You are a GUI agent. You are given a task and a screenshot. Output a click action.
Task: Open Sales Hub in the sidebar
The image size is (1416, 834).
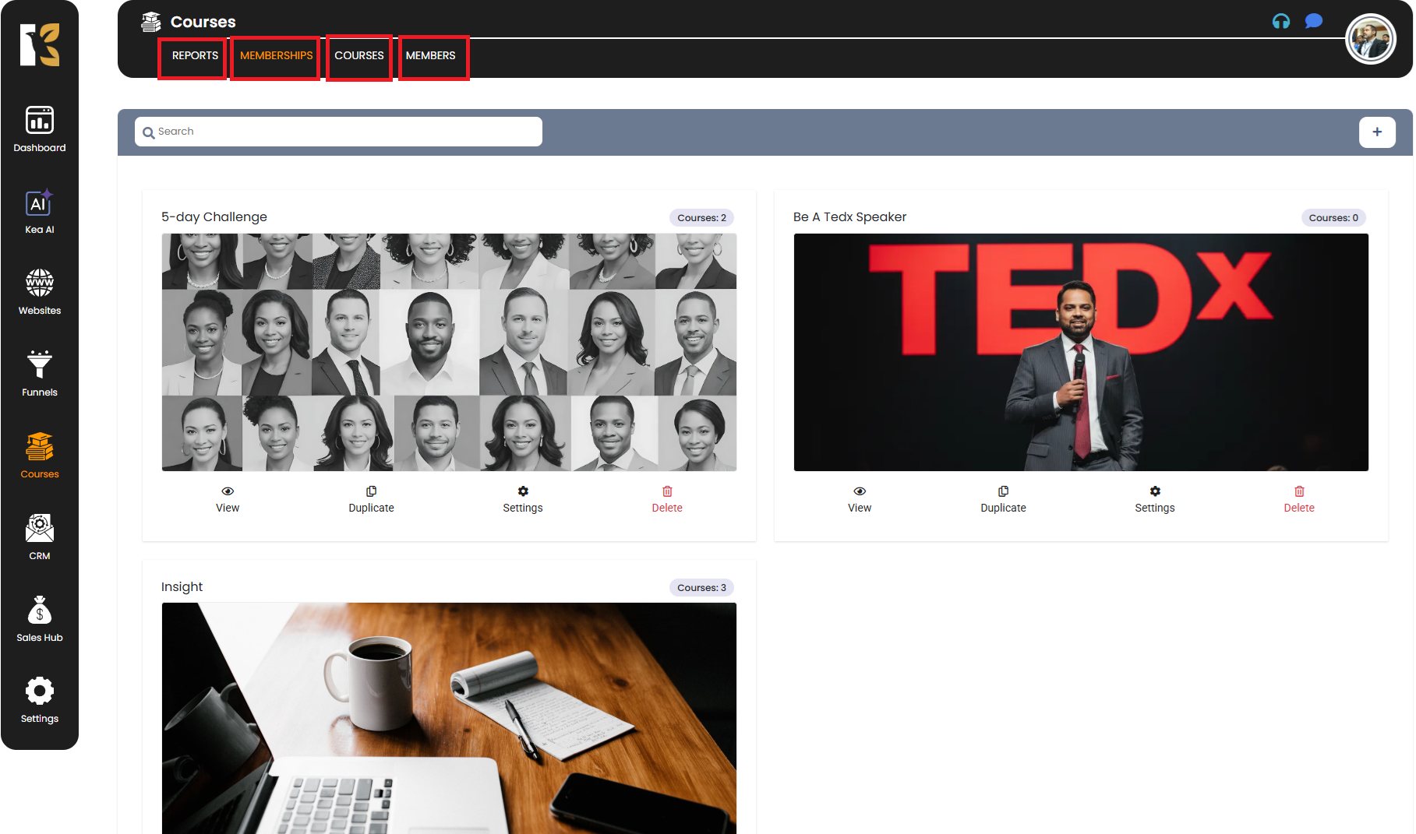39,619
